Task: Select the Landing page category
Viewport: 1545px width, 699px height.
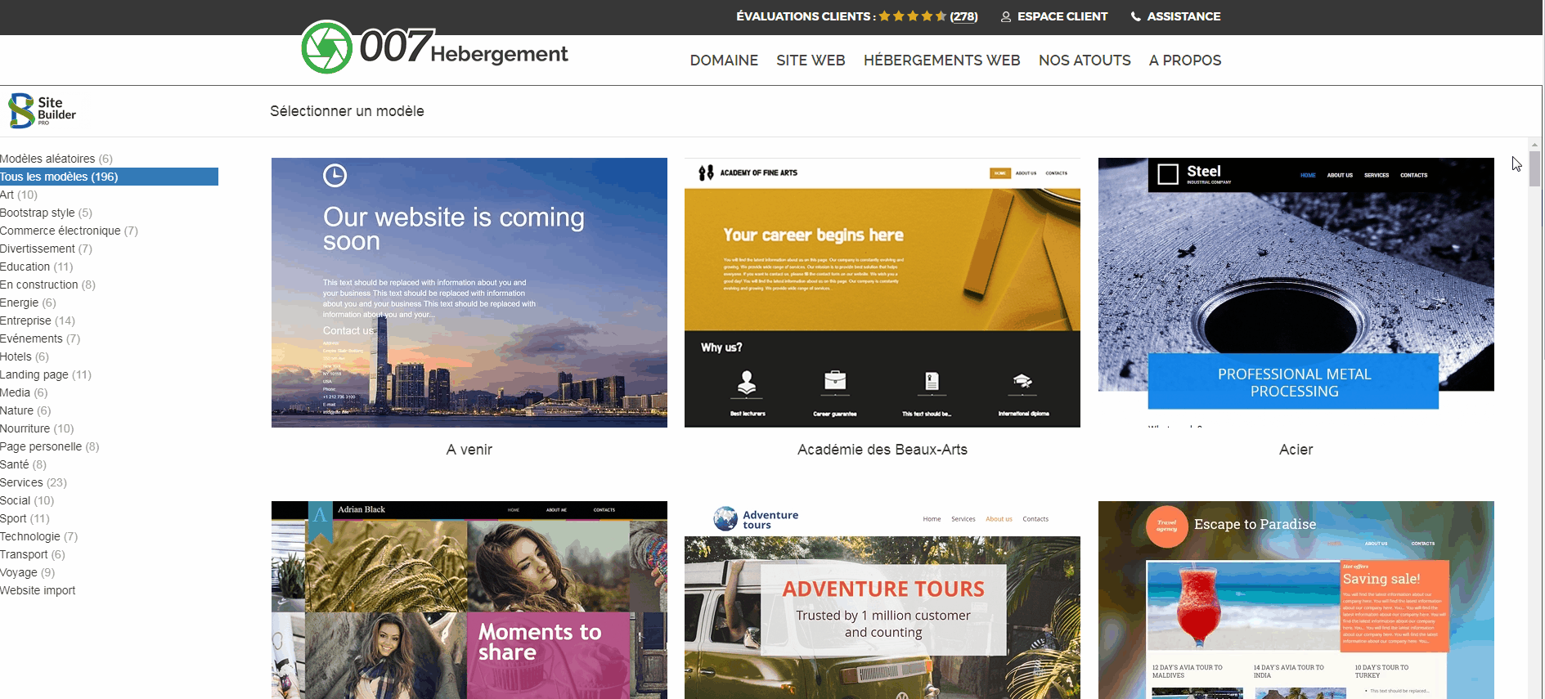Action: coord(34,374)
